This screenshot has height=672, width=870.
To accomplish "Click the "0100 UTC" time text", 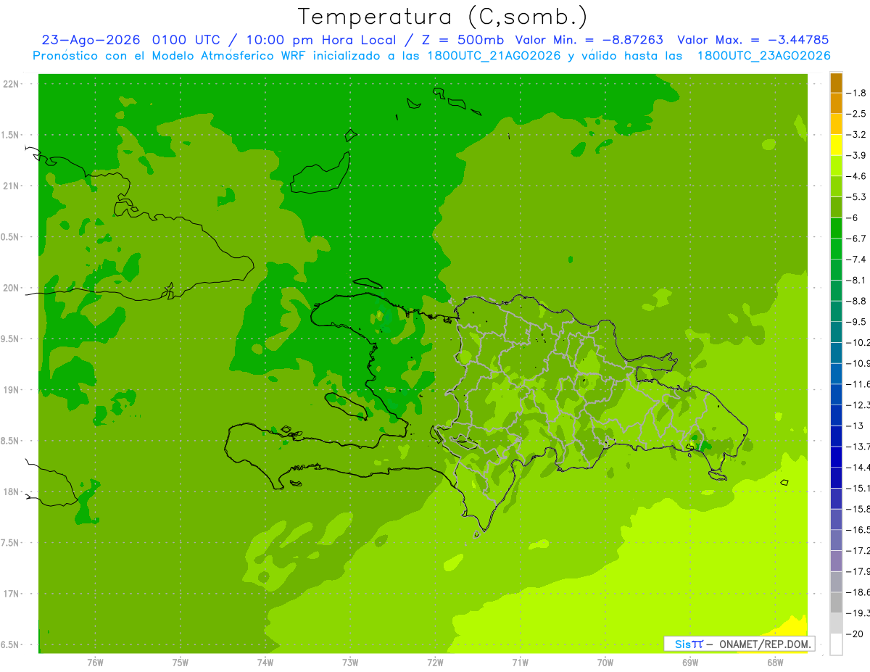I will [x=186, y=40].
